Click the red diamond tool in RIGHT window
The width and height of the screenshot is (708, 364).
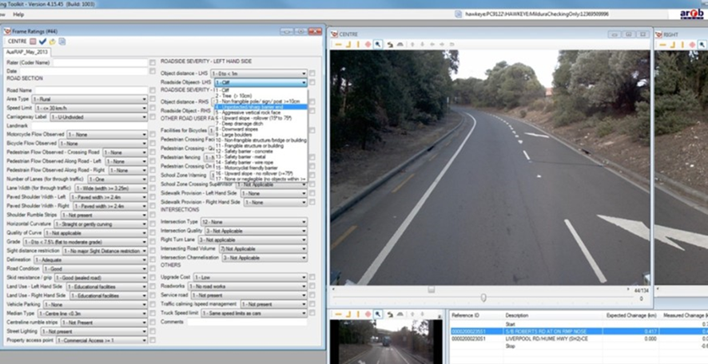click(692, 44)
